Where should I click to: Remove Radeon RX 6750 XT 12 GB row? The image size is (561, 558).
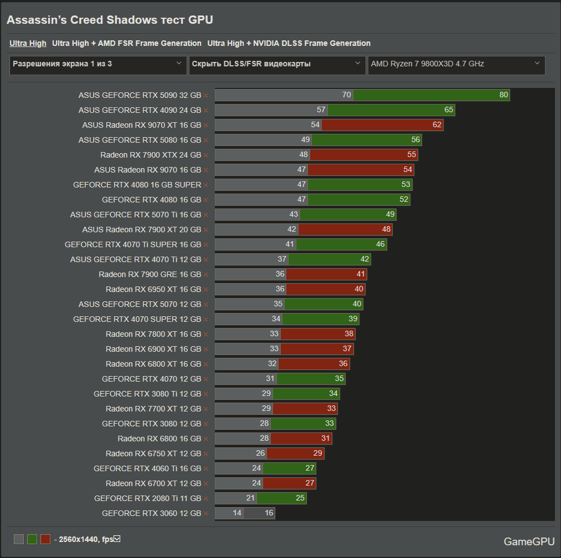205,453
